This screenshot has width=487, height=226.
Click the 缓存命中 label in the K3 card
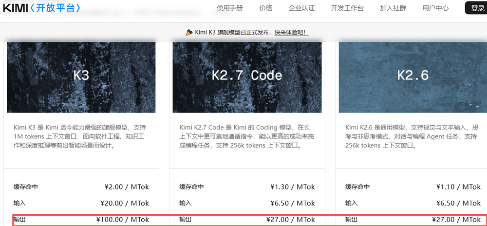[26, 187]
